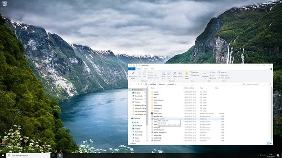This screenshot has width=282, height=158.
Task: Click Invert selection in the ribbon
Action: (x=224, y=78)
